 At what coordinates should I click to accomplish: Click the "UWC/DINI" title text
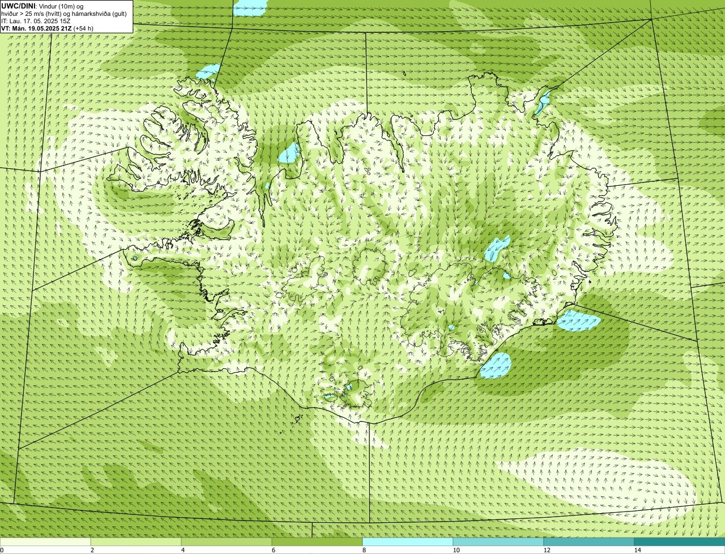coord(18,6)
